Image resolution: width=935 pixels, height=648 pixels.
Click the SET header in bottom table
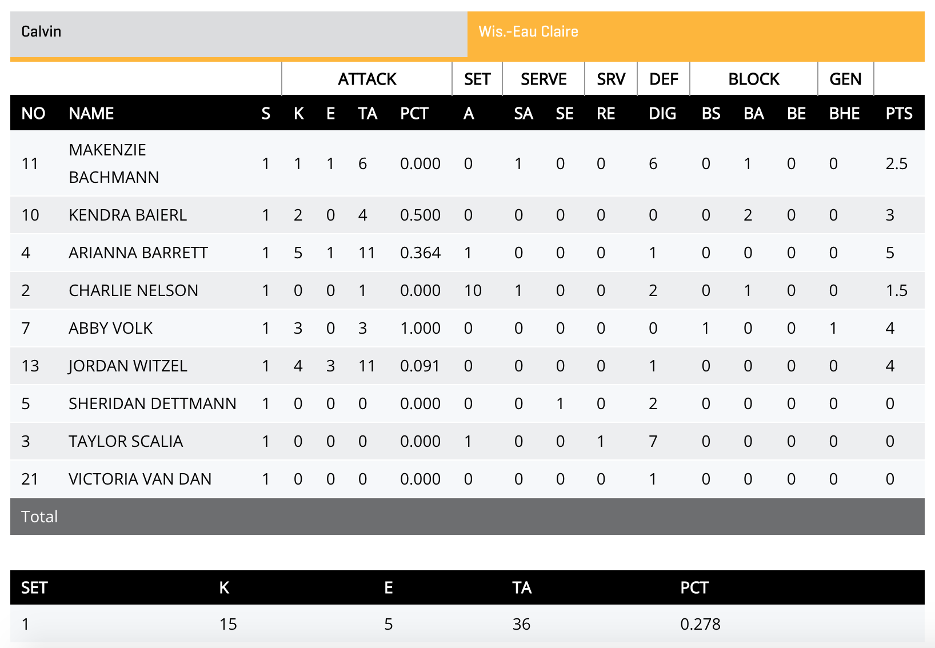tap(34, 587)
